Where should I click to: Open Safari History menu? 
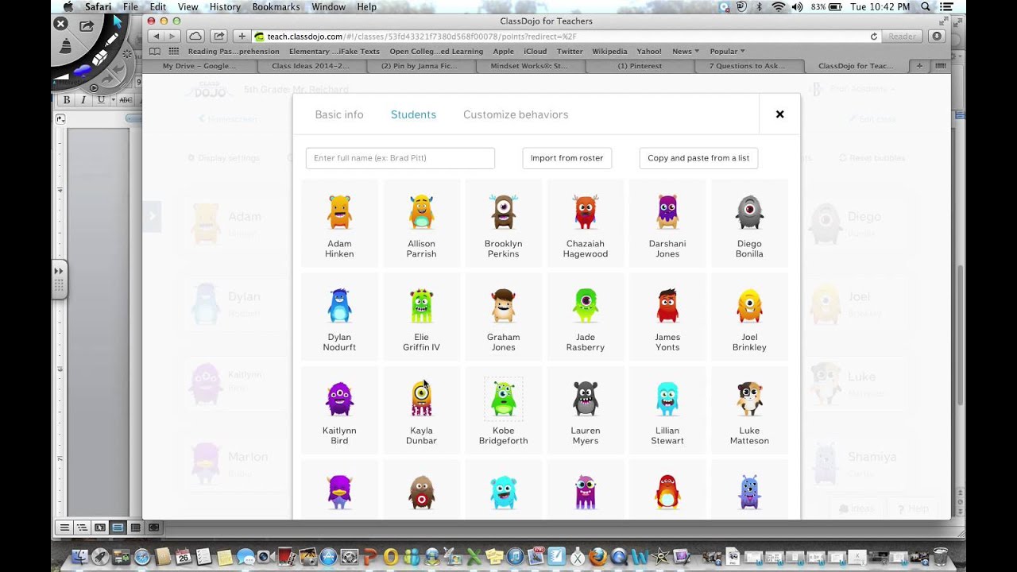coord(225,7)
